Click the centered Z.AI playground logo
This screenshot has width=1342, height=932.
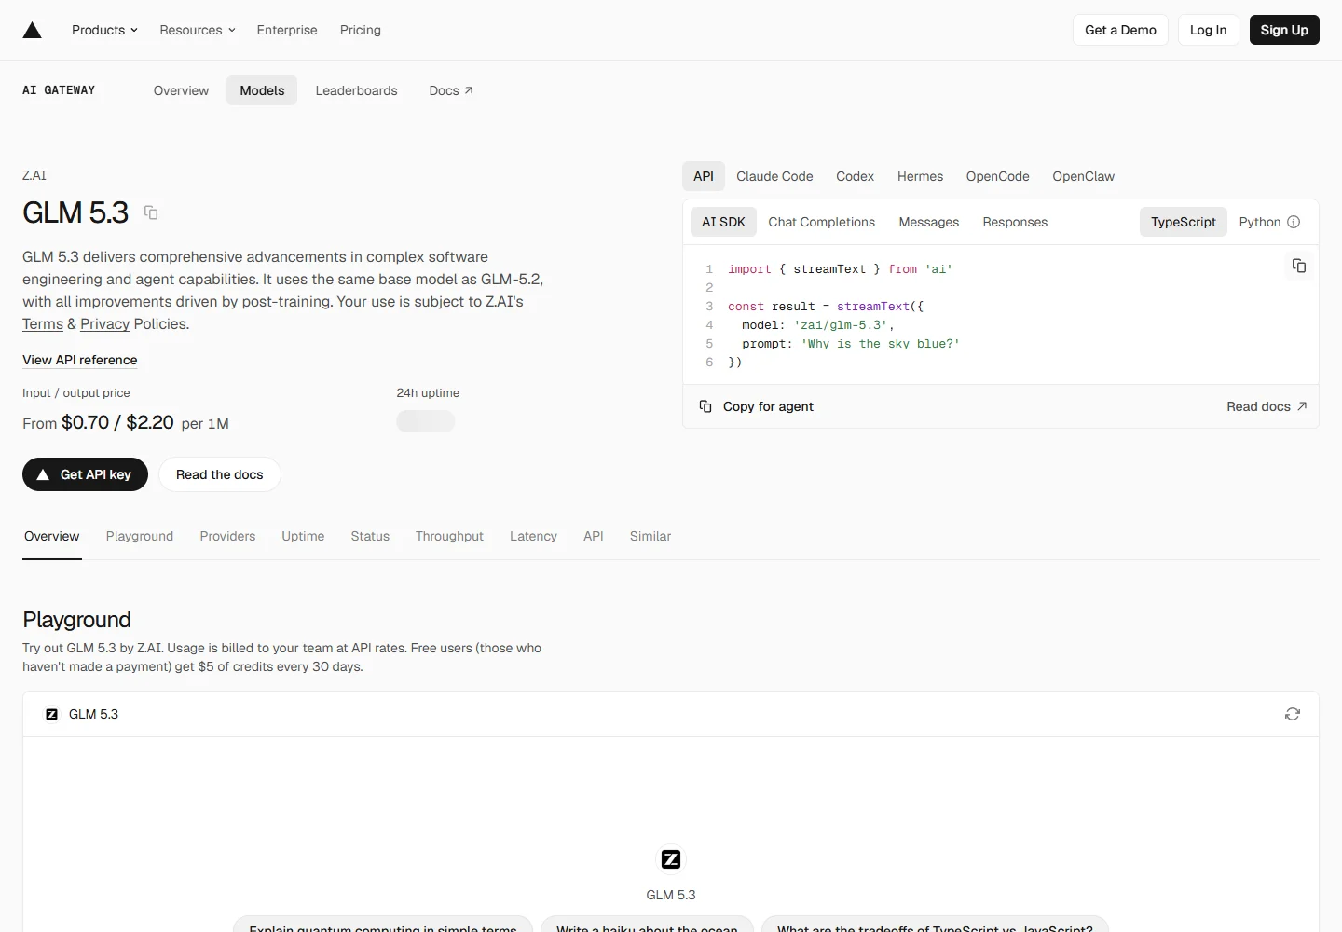pyautogui.click(x=671, y=859)
